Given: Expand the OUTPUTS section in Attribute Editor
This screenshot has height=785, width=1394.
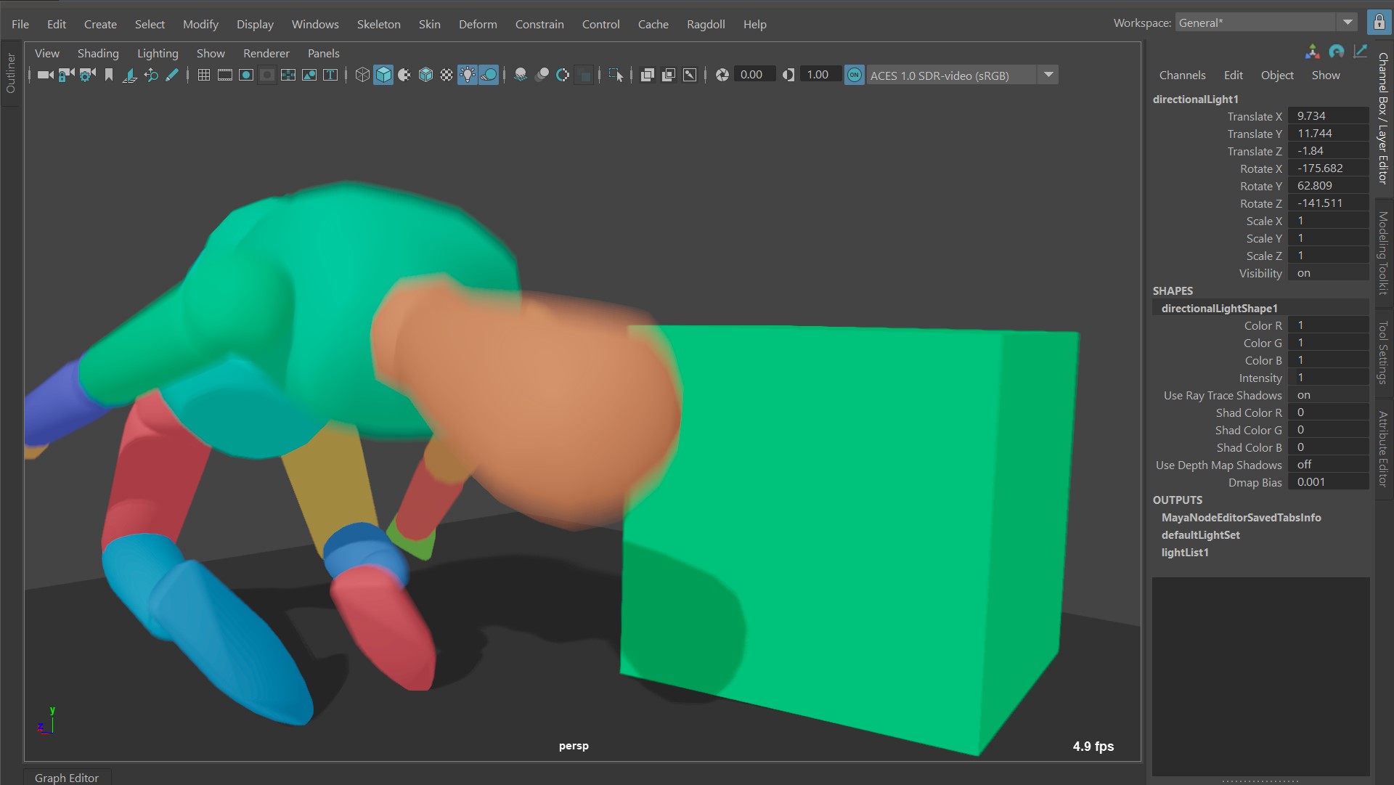Looking at the screenshot, I should (1178, 499).
